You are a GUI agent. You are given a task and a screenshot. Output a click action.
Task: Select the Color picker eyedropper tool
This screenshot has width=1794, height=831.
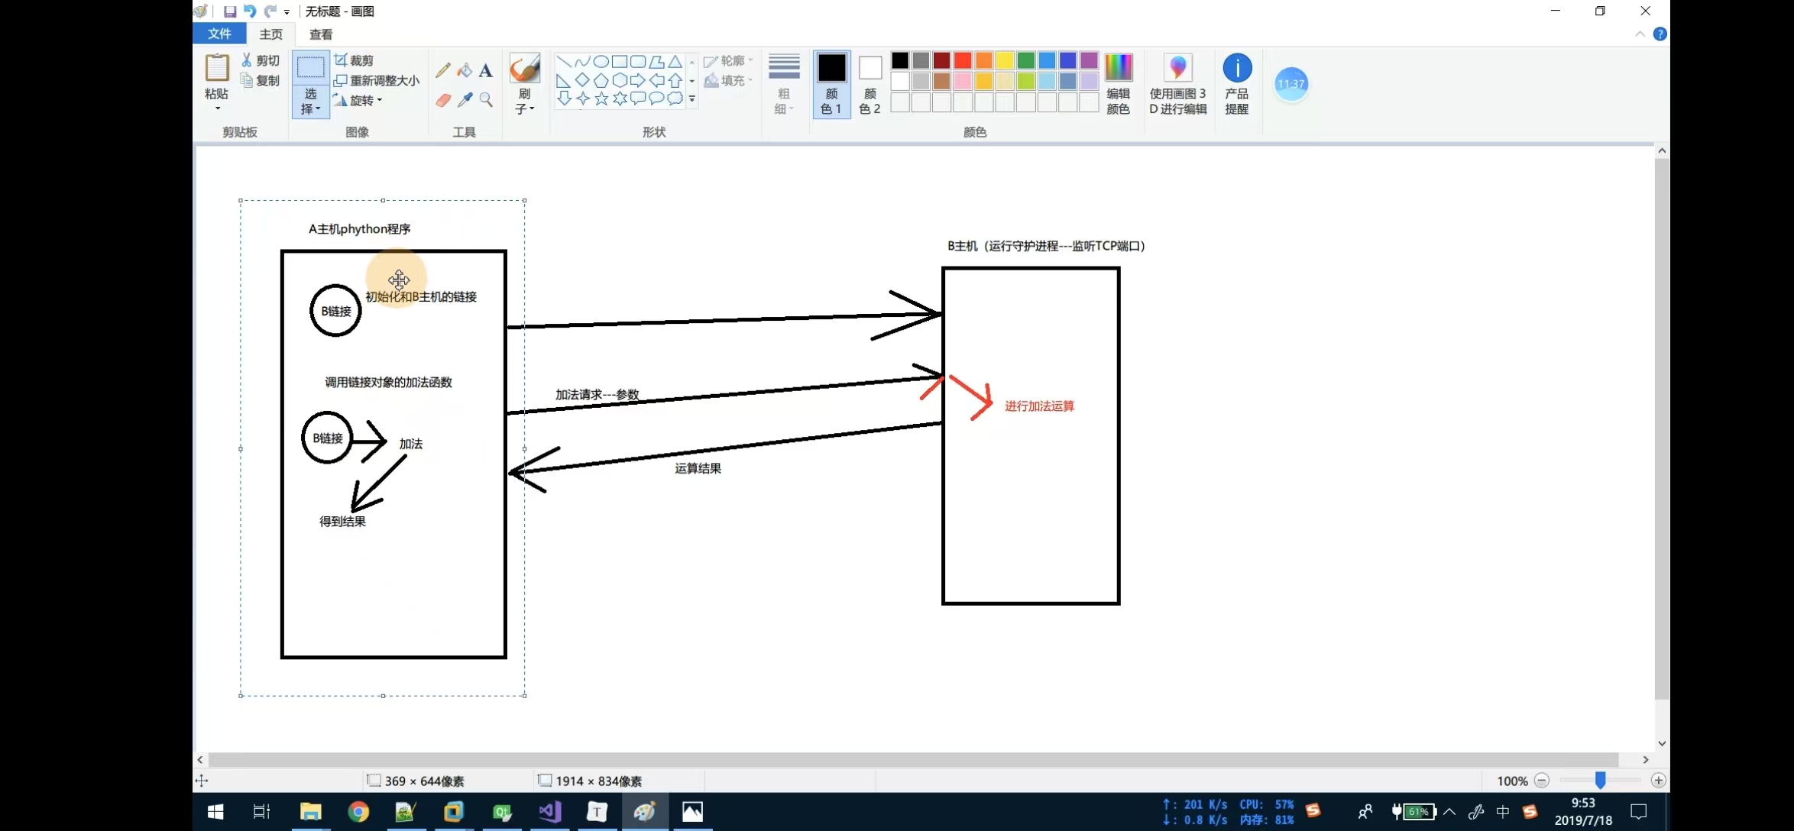(x=465, y=100)
